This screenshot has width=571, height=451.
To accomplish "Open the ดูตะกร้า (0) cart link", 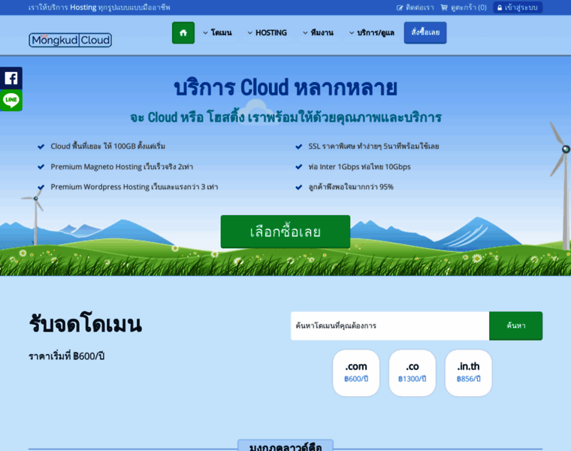I will click(464, 8).
